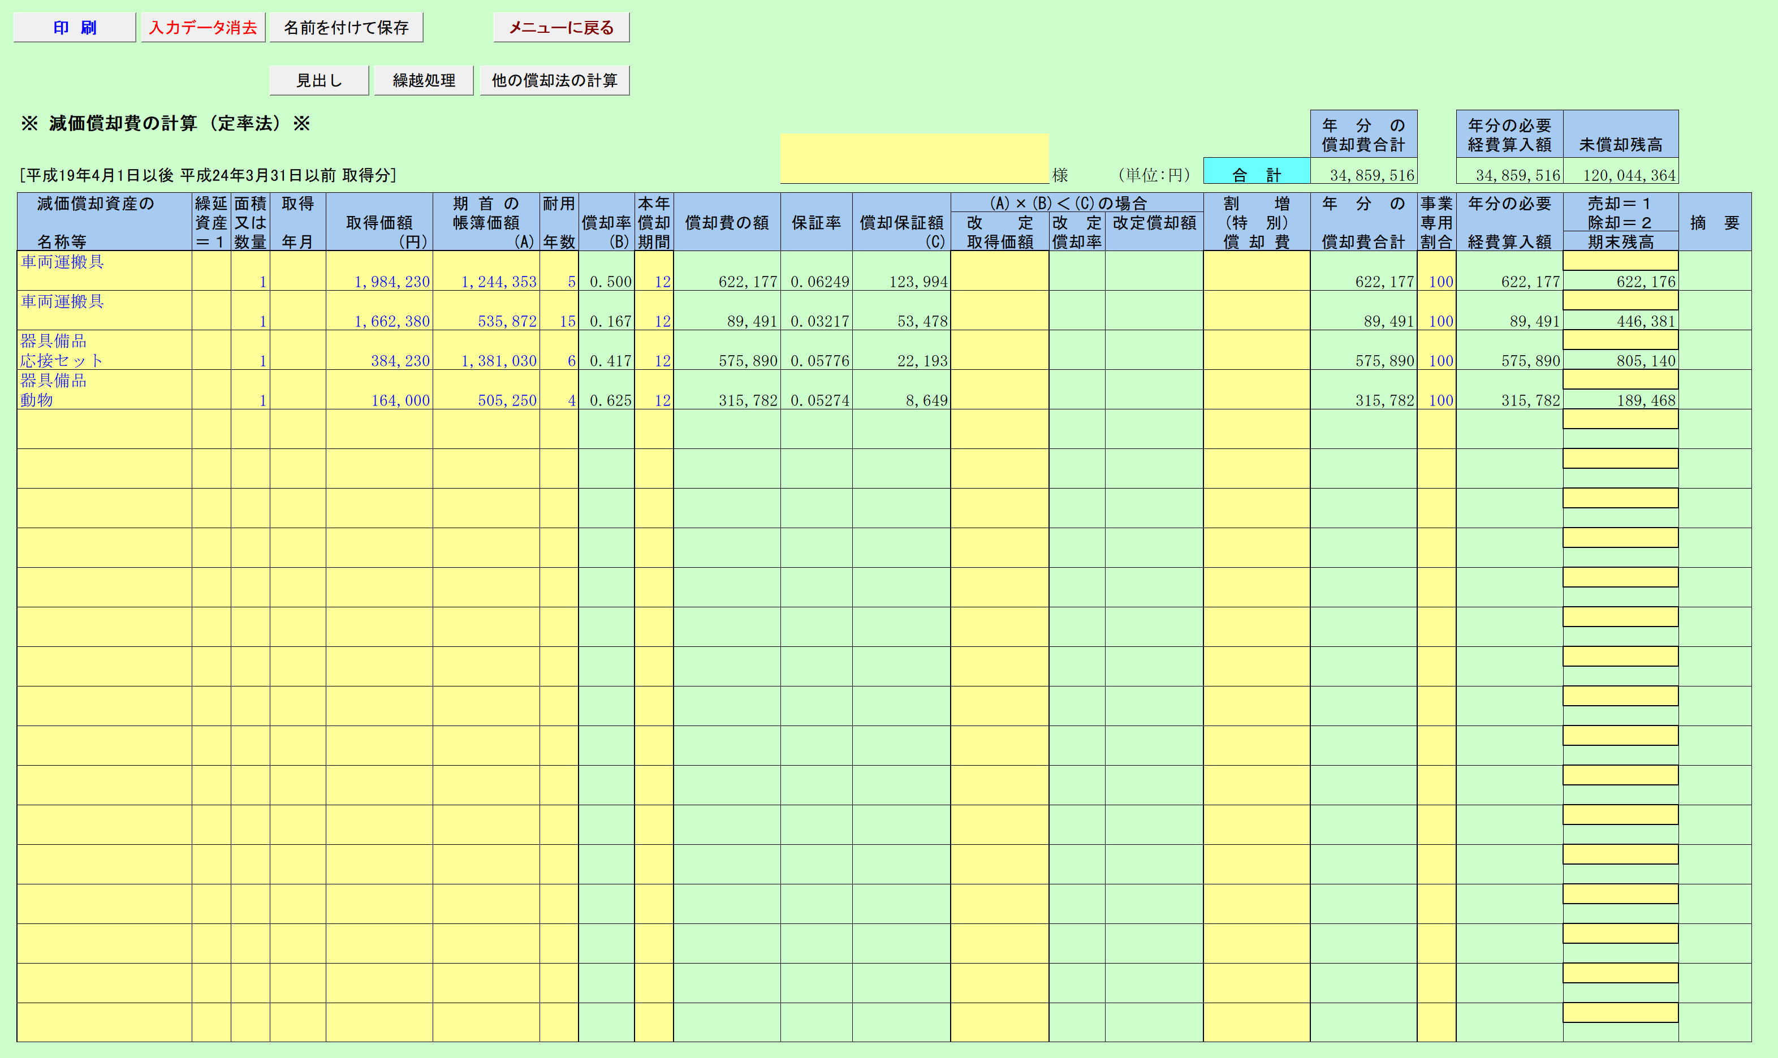Click the 印刷 (Print) button

coord(74,27)
